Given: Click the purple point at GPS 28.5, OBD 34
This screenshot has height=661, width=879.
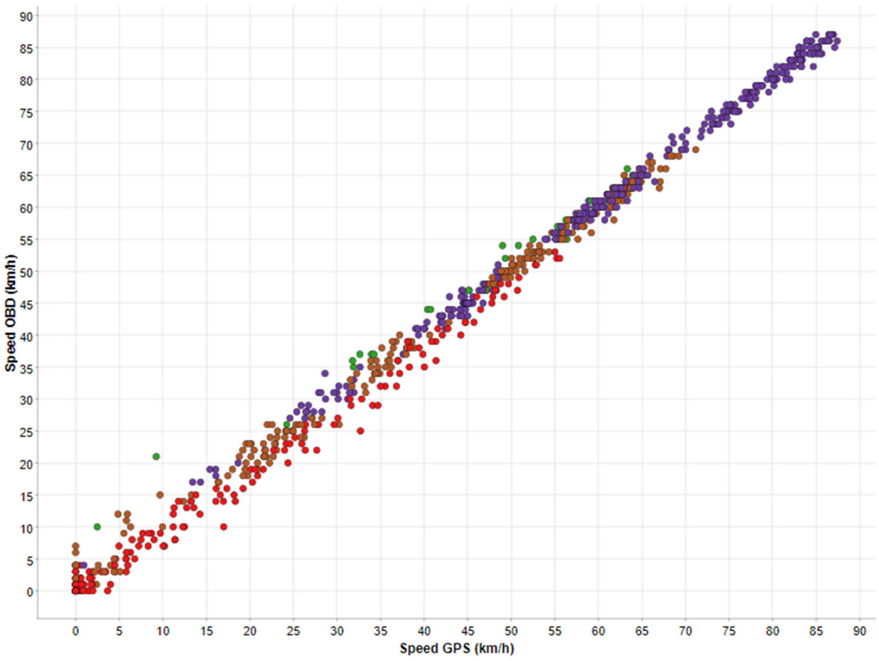Looking at the screenshot, I should point(325,373).
